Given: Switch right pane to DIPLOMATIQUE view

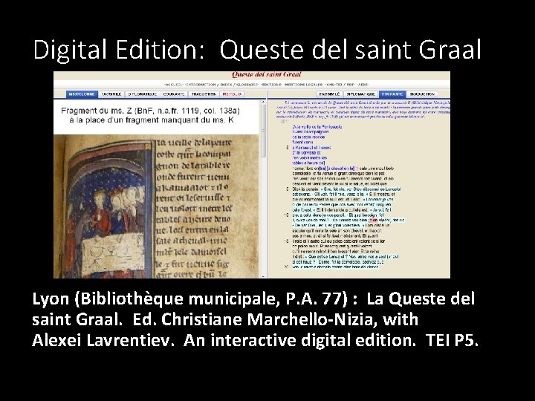Looking at the screenshot, I should coord(361,94).
